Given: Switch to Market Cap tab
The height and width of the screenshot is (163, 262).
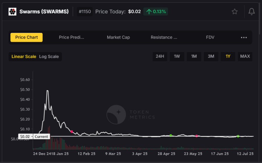Looking at the screenshot, I should (118, 37).
